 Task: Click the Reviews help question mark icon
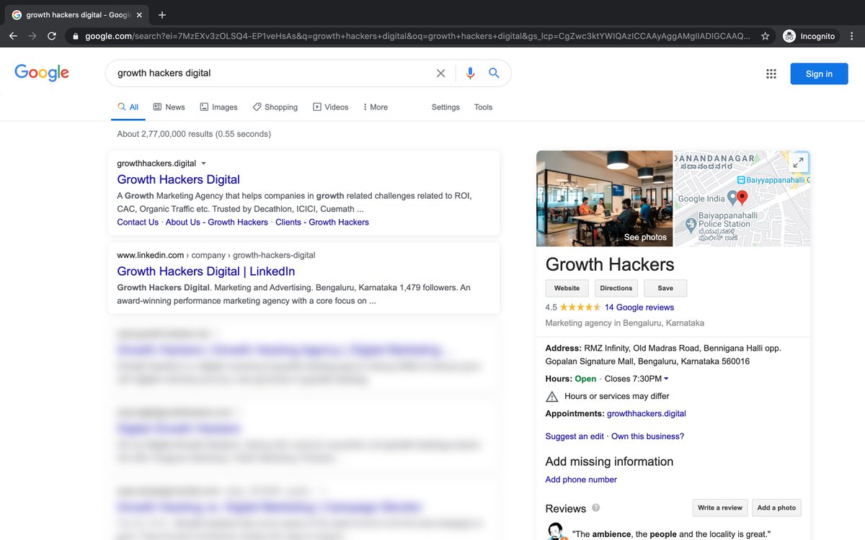coord(595,508)
